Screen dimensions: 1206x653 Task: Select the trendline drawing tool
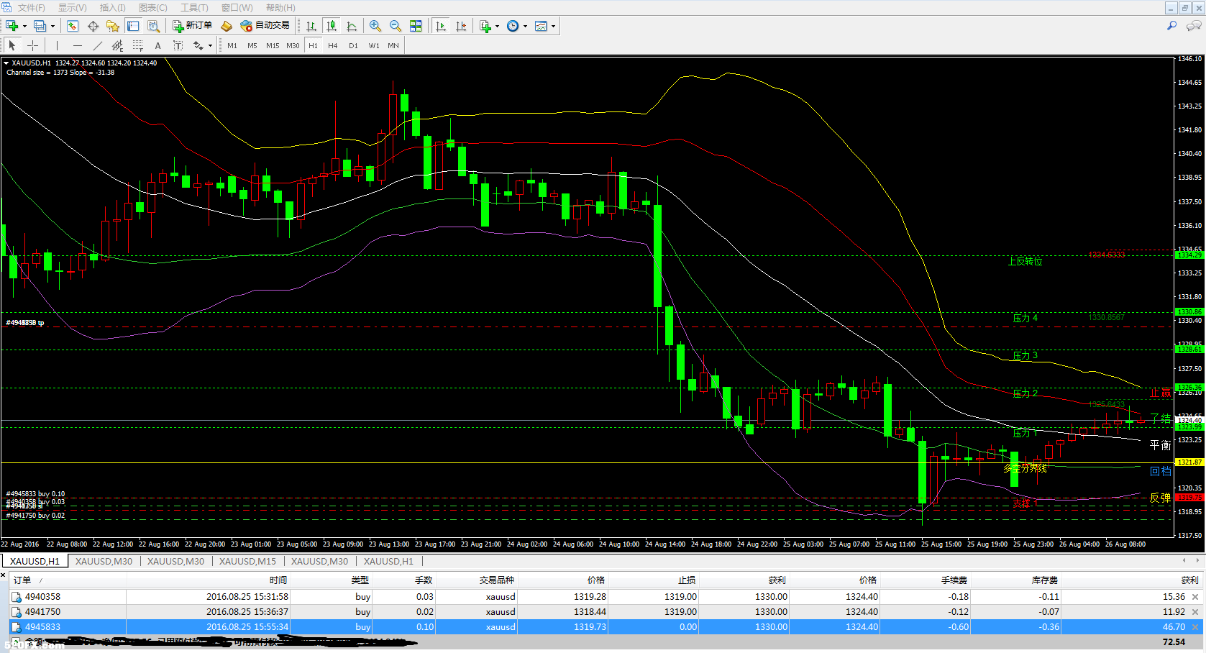(97, 45)
